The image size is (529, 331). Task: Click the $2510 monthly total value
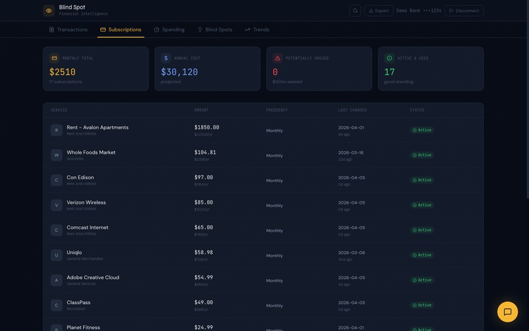62,72
